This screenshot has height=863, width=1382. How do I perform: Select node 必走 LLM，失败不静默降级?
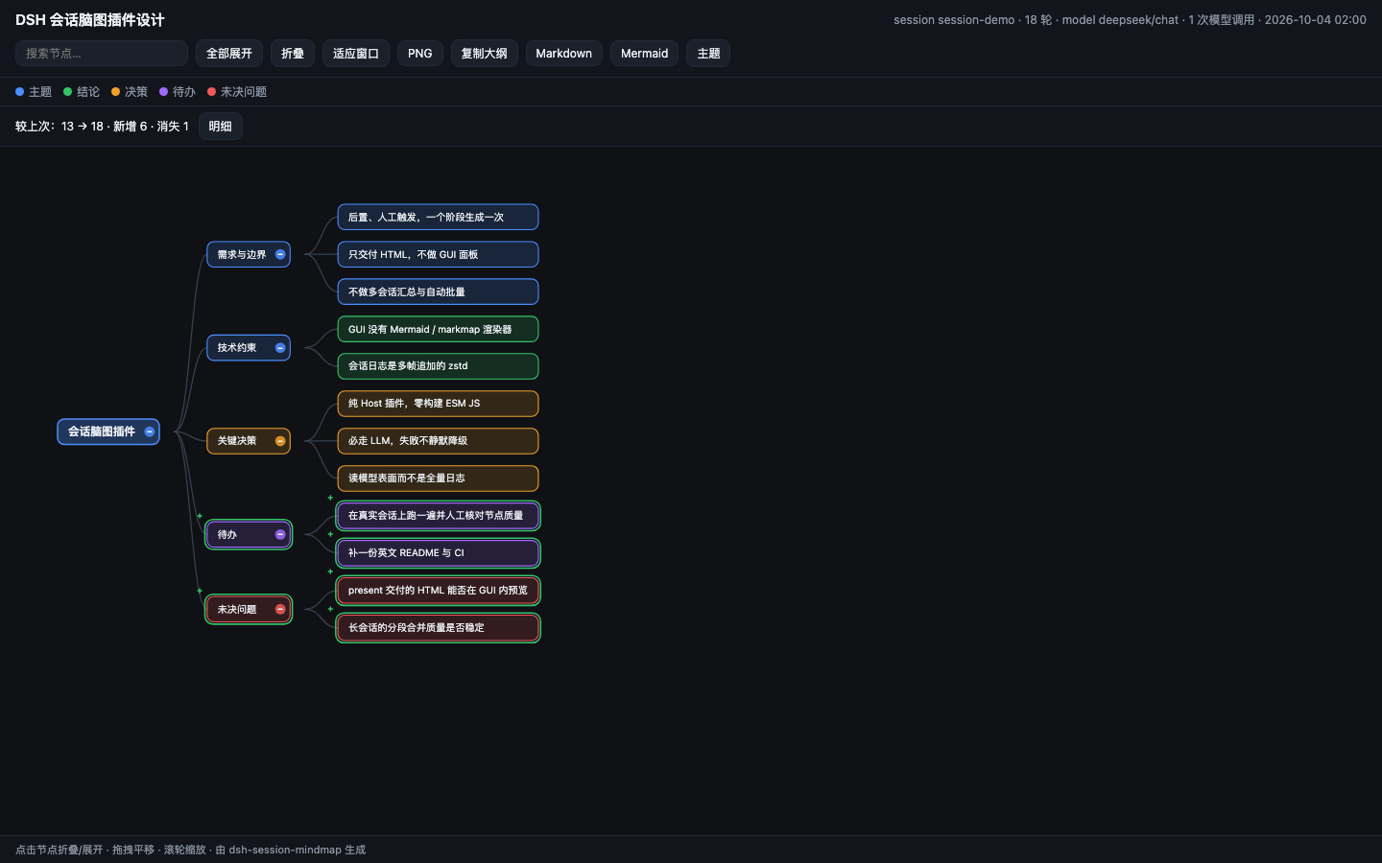pos(438,441)
